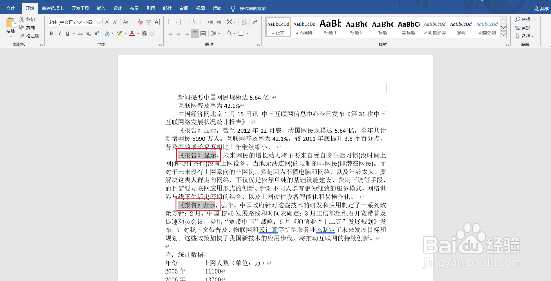Click inside the 操作说明搜索 search box
Screen dimensions: 551x281
252,8
